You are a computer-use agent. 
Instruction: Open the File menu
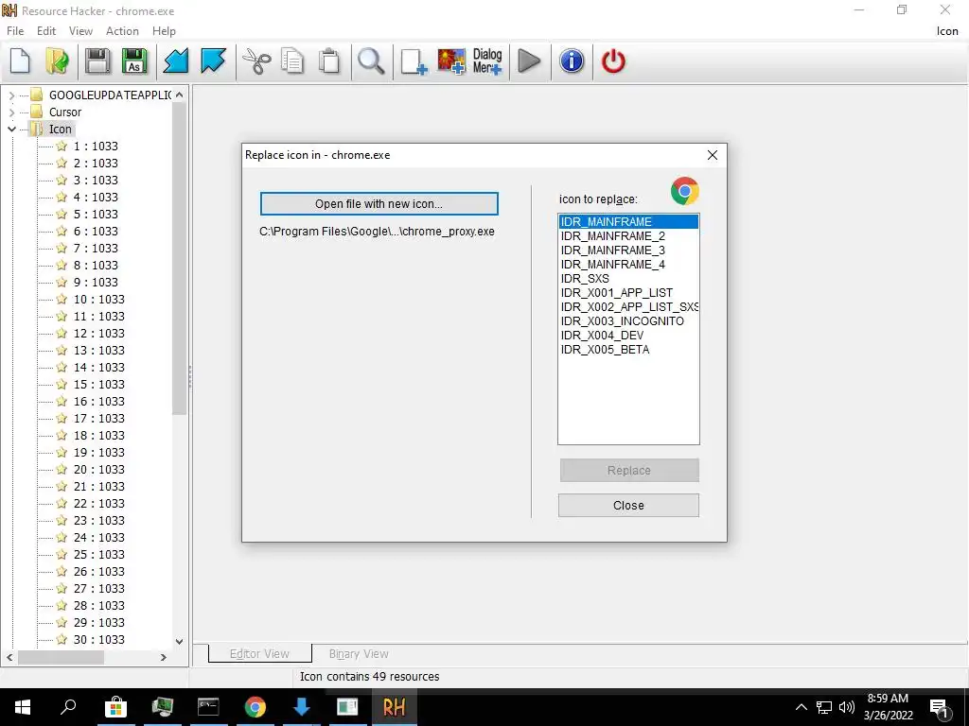tap(15, 31)
